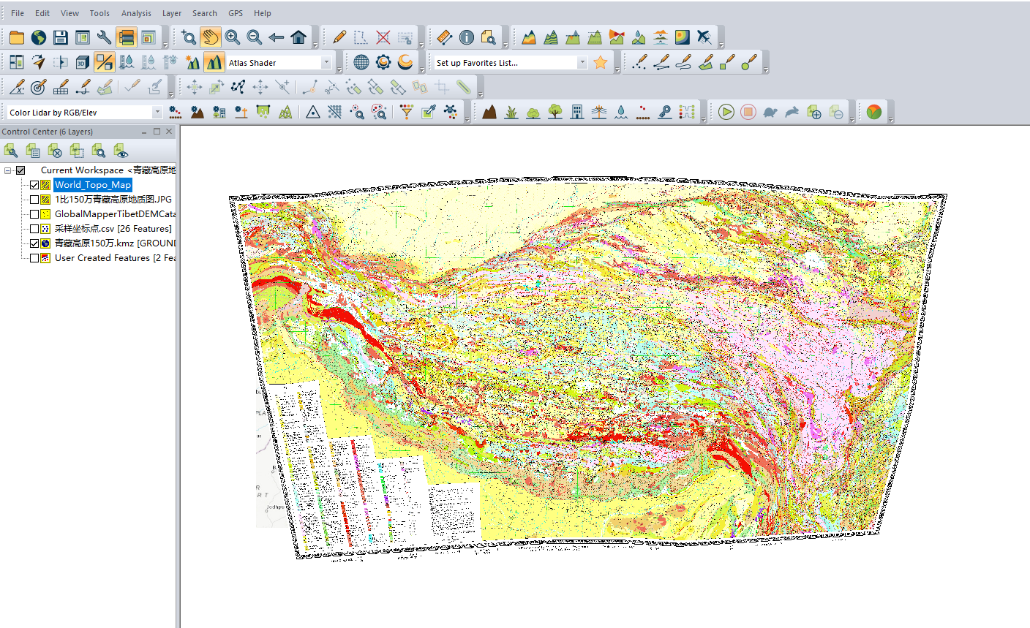
Task: Open the Tools menu
Action: click(99, 13)
